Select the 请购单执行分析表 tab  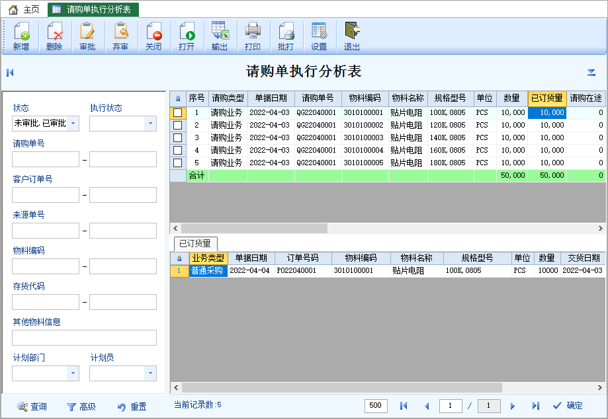[93, 9]
